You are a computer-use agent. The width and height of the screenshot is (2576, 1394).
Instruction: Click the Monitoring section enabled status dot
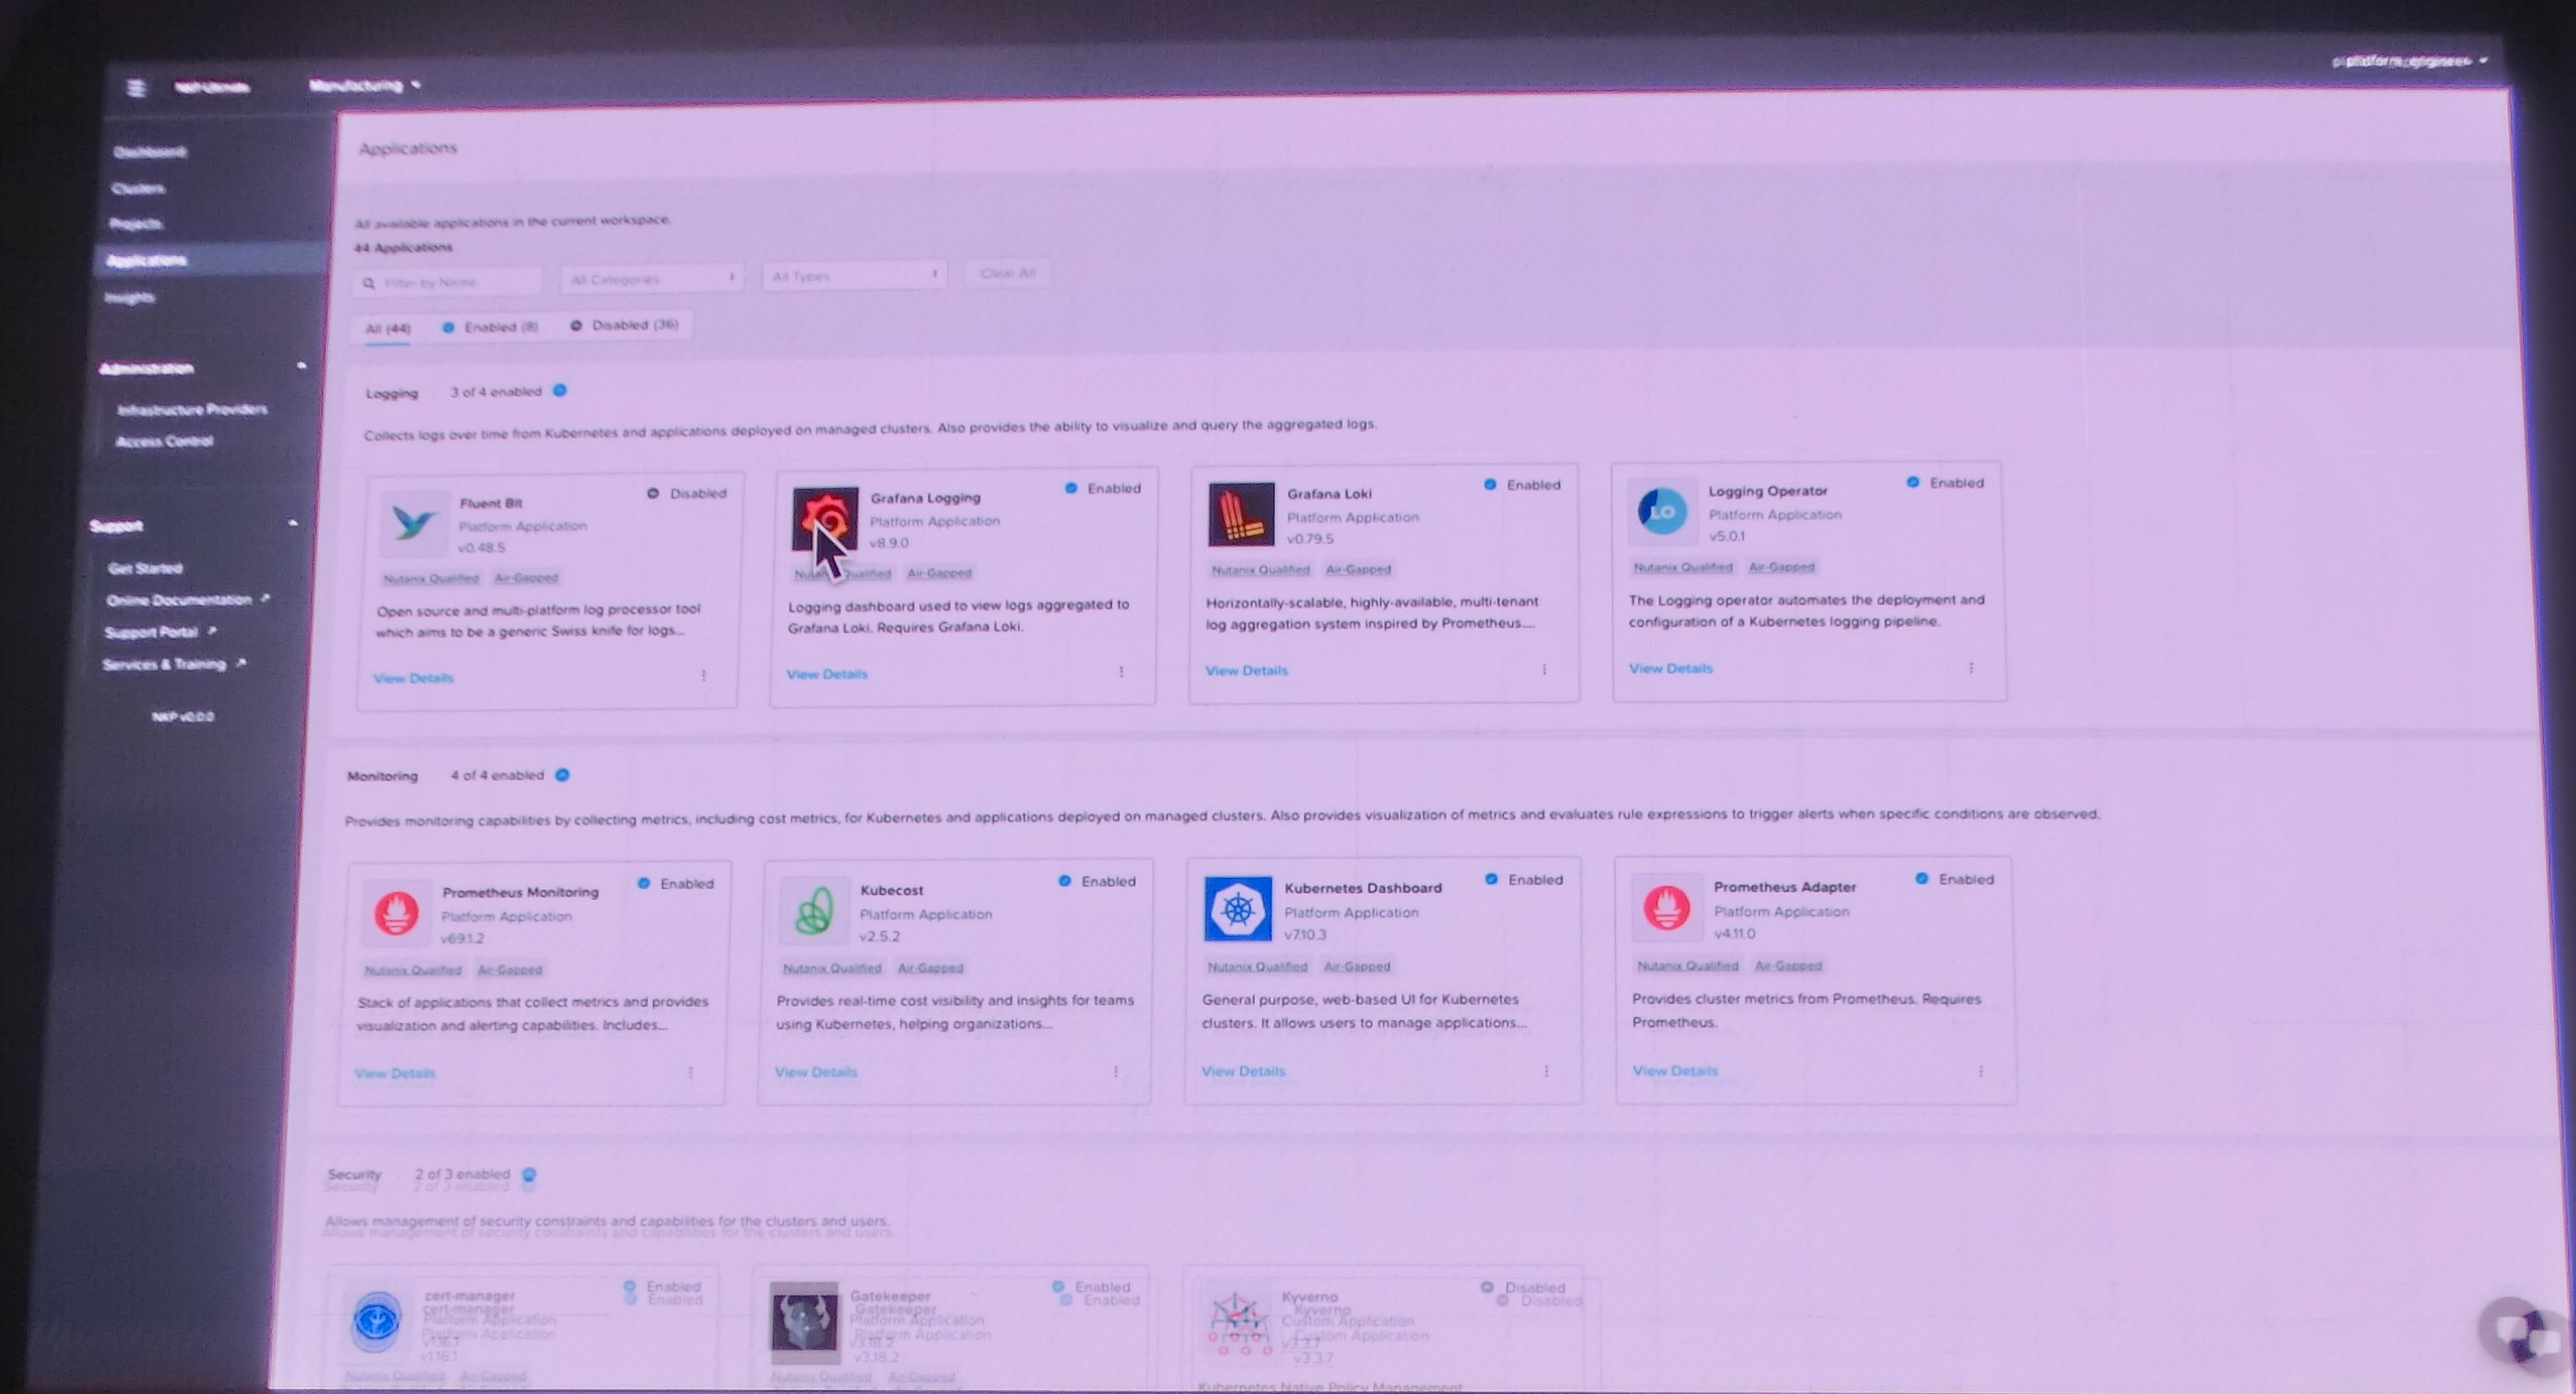(x=562, y=774)
